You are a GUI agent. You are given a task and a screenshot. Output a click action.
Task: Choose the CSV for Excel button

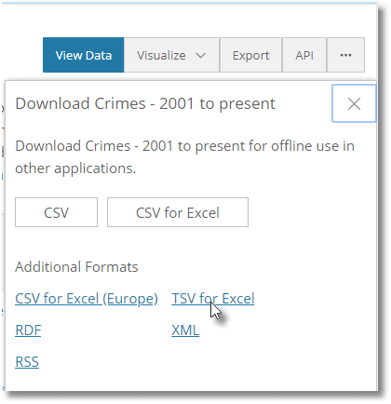coord(178,212)
